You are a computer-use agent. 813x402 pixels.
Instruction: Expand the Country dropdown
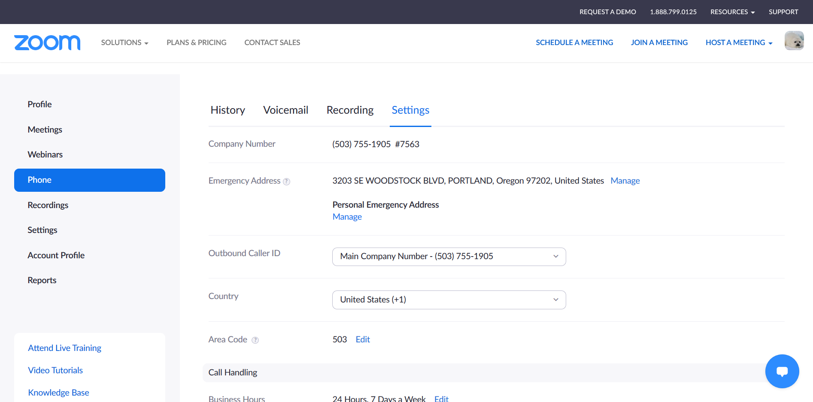(449, 300)
